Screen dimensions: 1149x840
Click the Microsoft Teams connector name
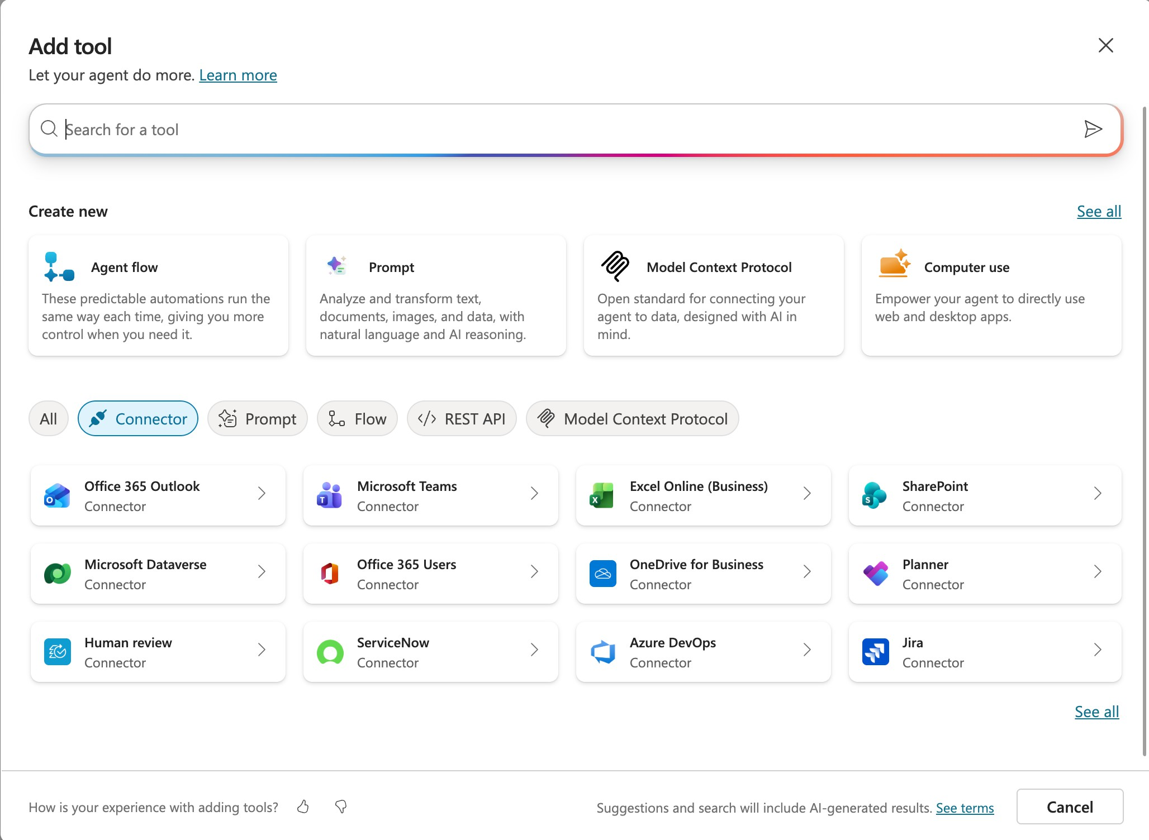407,486
